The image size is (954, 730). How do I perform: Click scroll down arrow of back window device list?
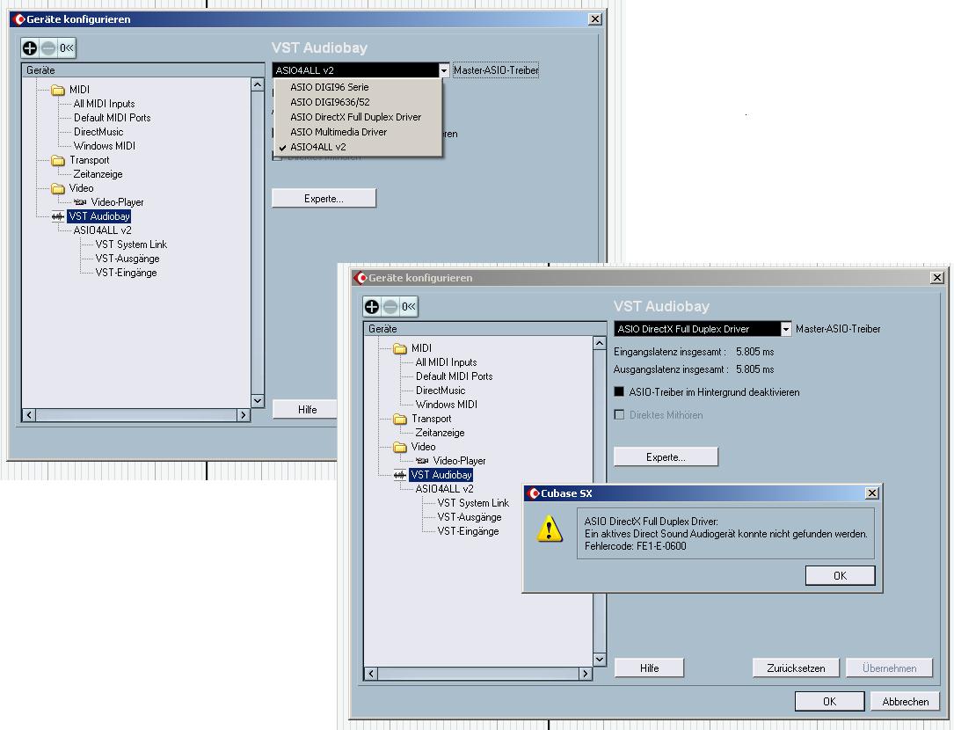(258, 400)
